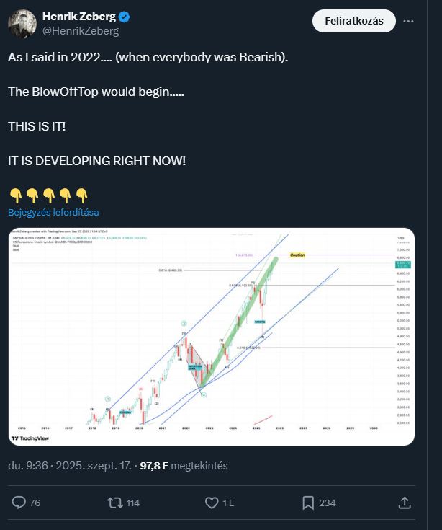Open the three-dot more options menu

pyautogui.click(x=408, y=21)
